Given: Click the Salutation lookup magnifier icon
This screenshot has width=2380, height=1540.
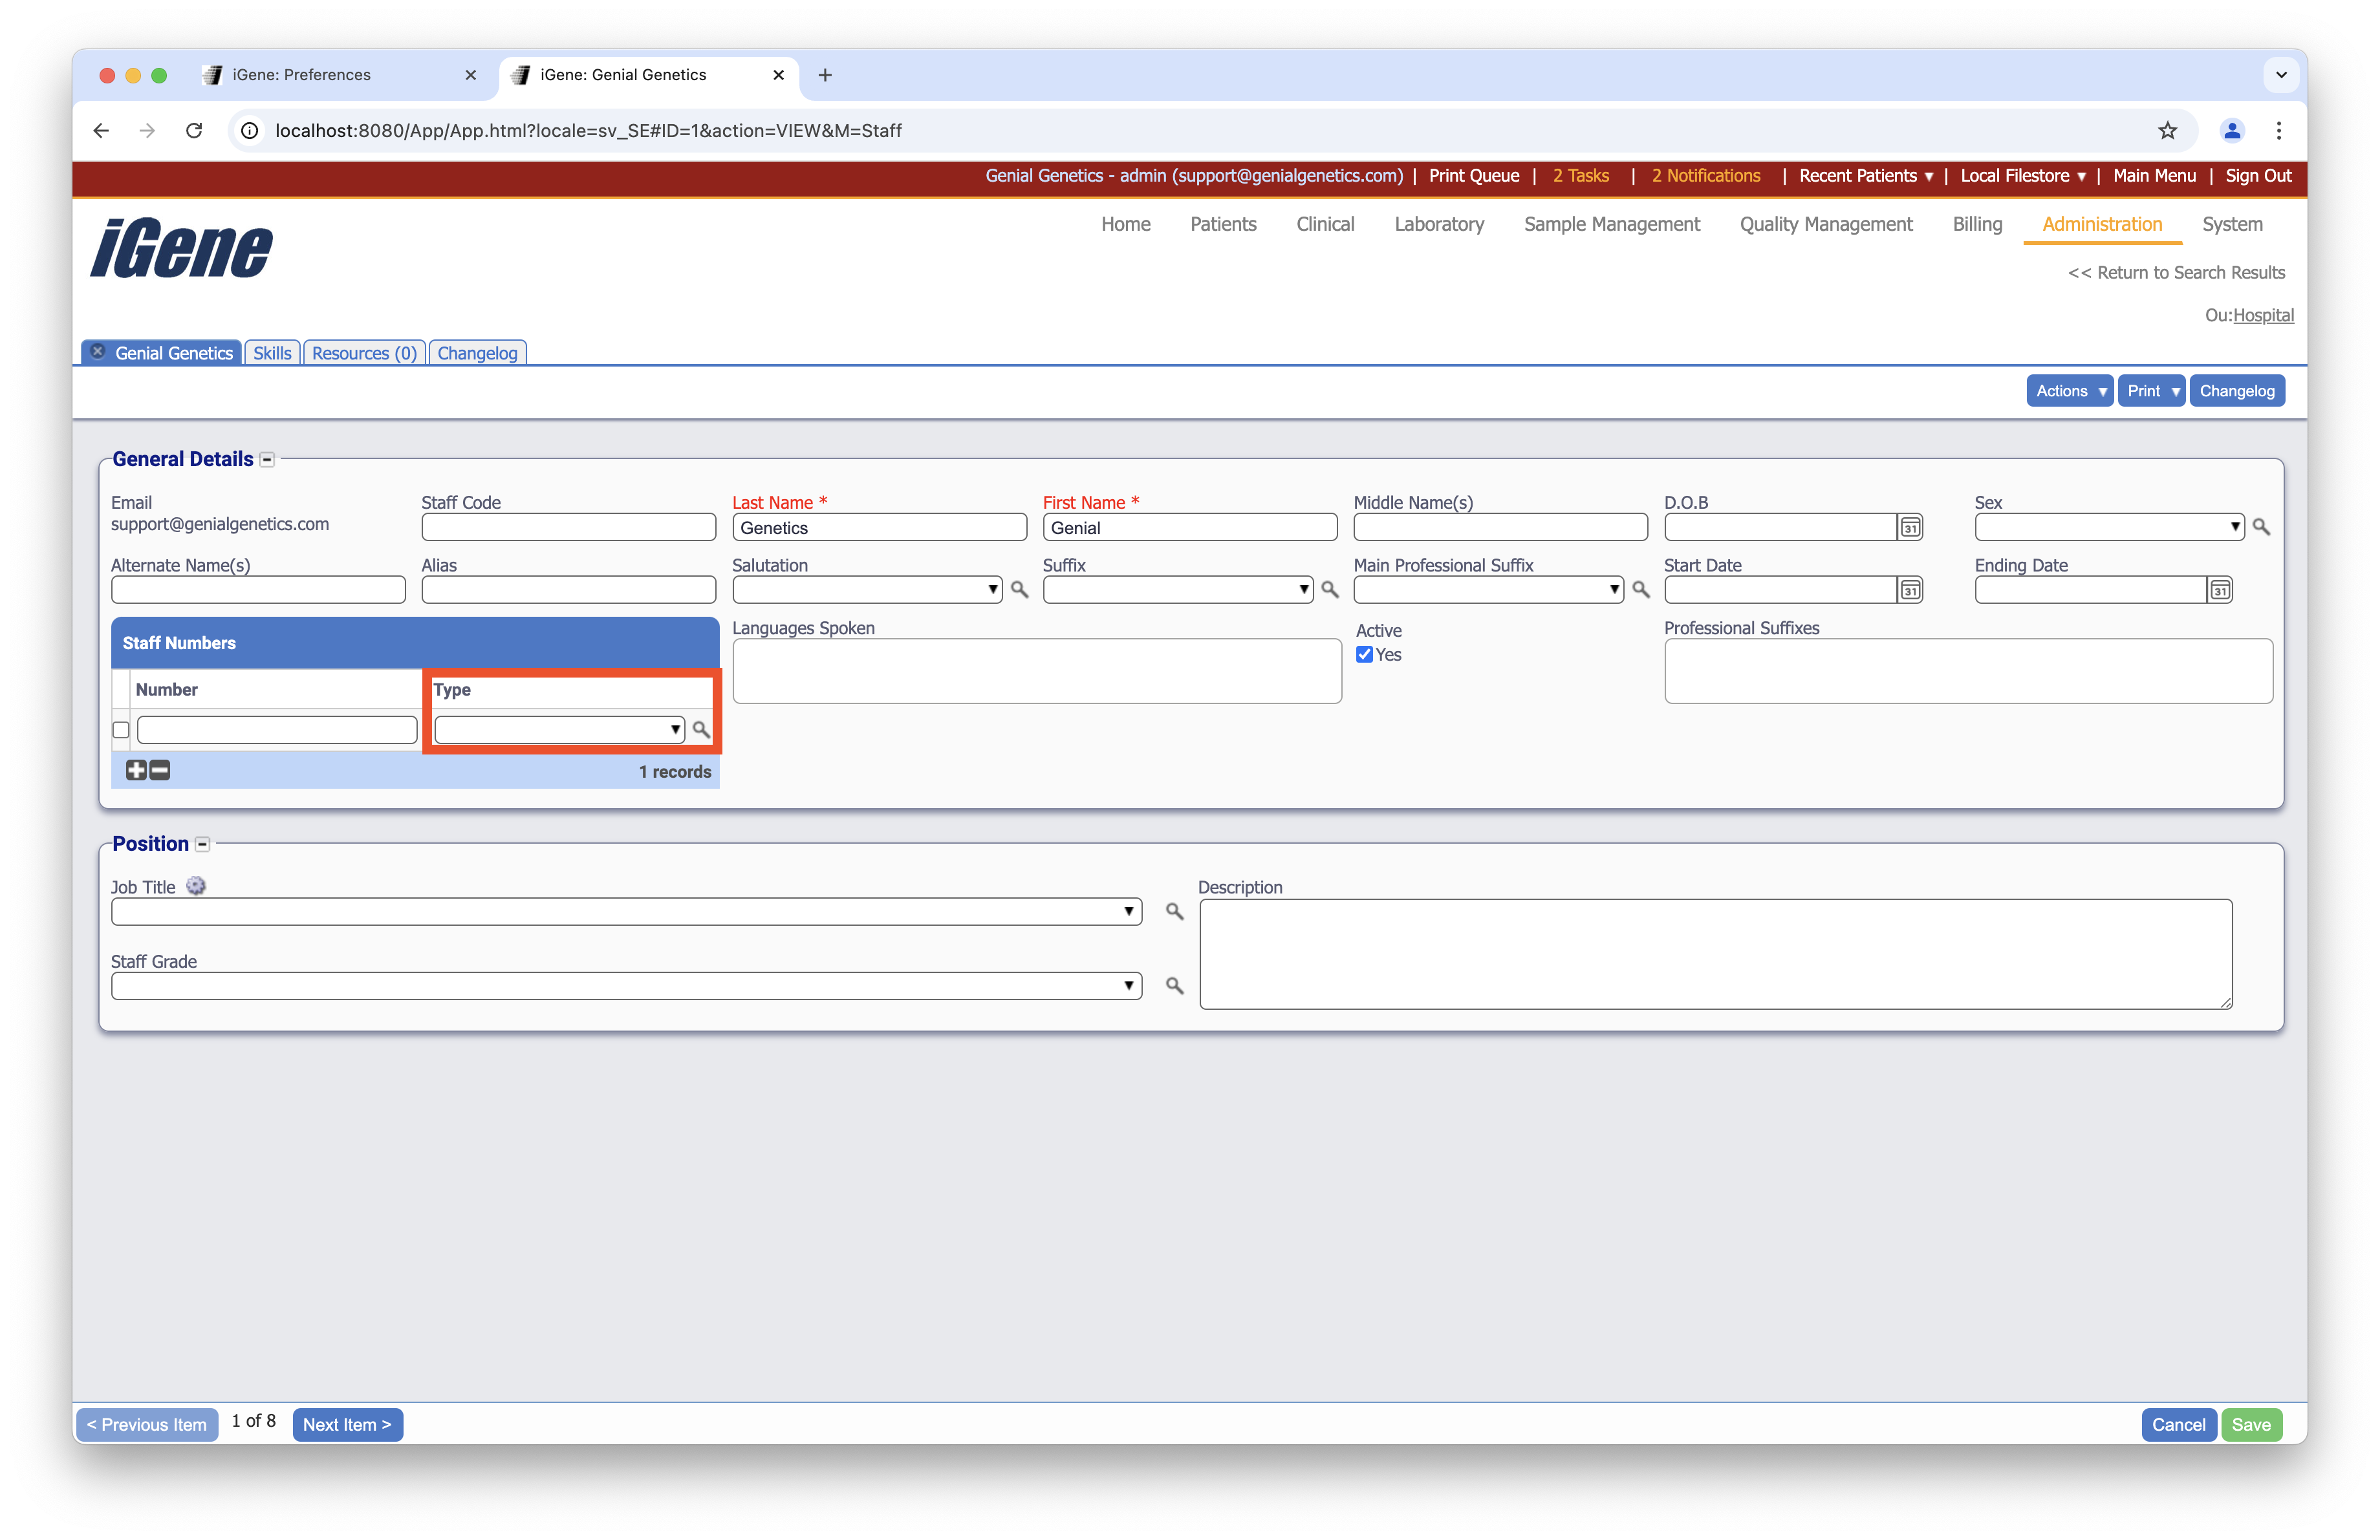Looking at the screenshot, I should (x=1019, y=590).
